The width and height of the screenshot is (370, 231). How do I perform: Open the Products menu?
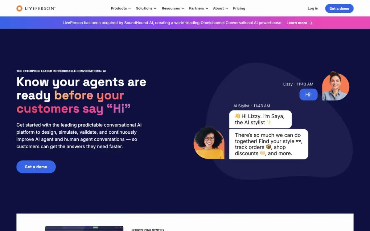(121, 8)
